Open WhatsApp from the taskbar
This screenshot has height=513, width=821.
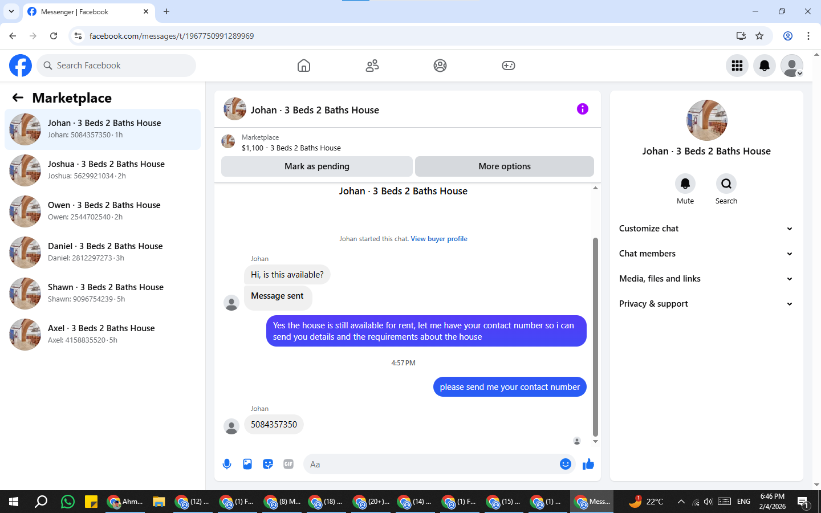point(68,502)
